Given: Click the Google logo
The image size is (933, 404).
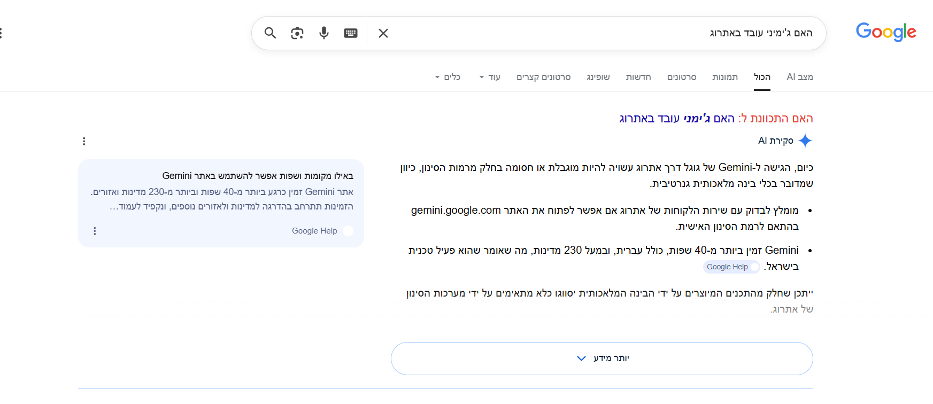Looking at the screenshot, I should 885,32.
